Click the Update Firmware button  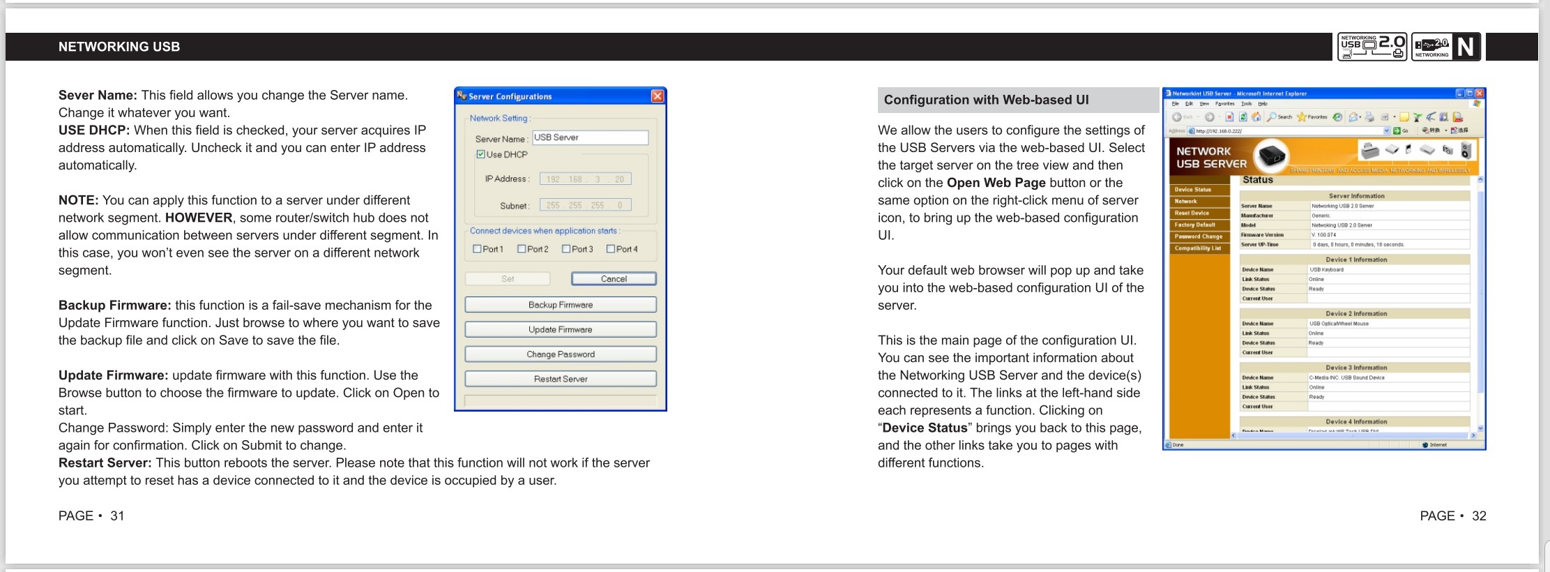coord(561,329)
